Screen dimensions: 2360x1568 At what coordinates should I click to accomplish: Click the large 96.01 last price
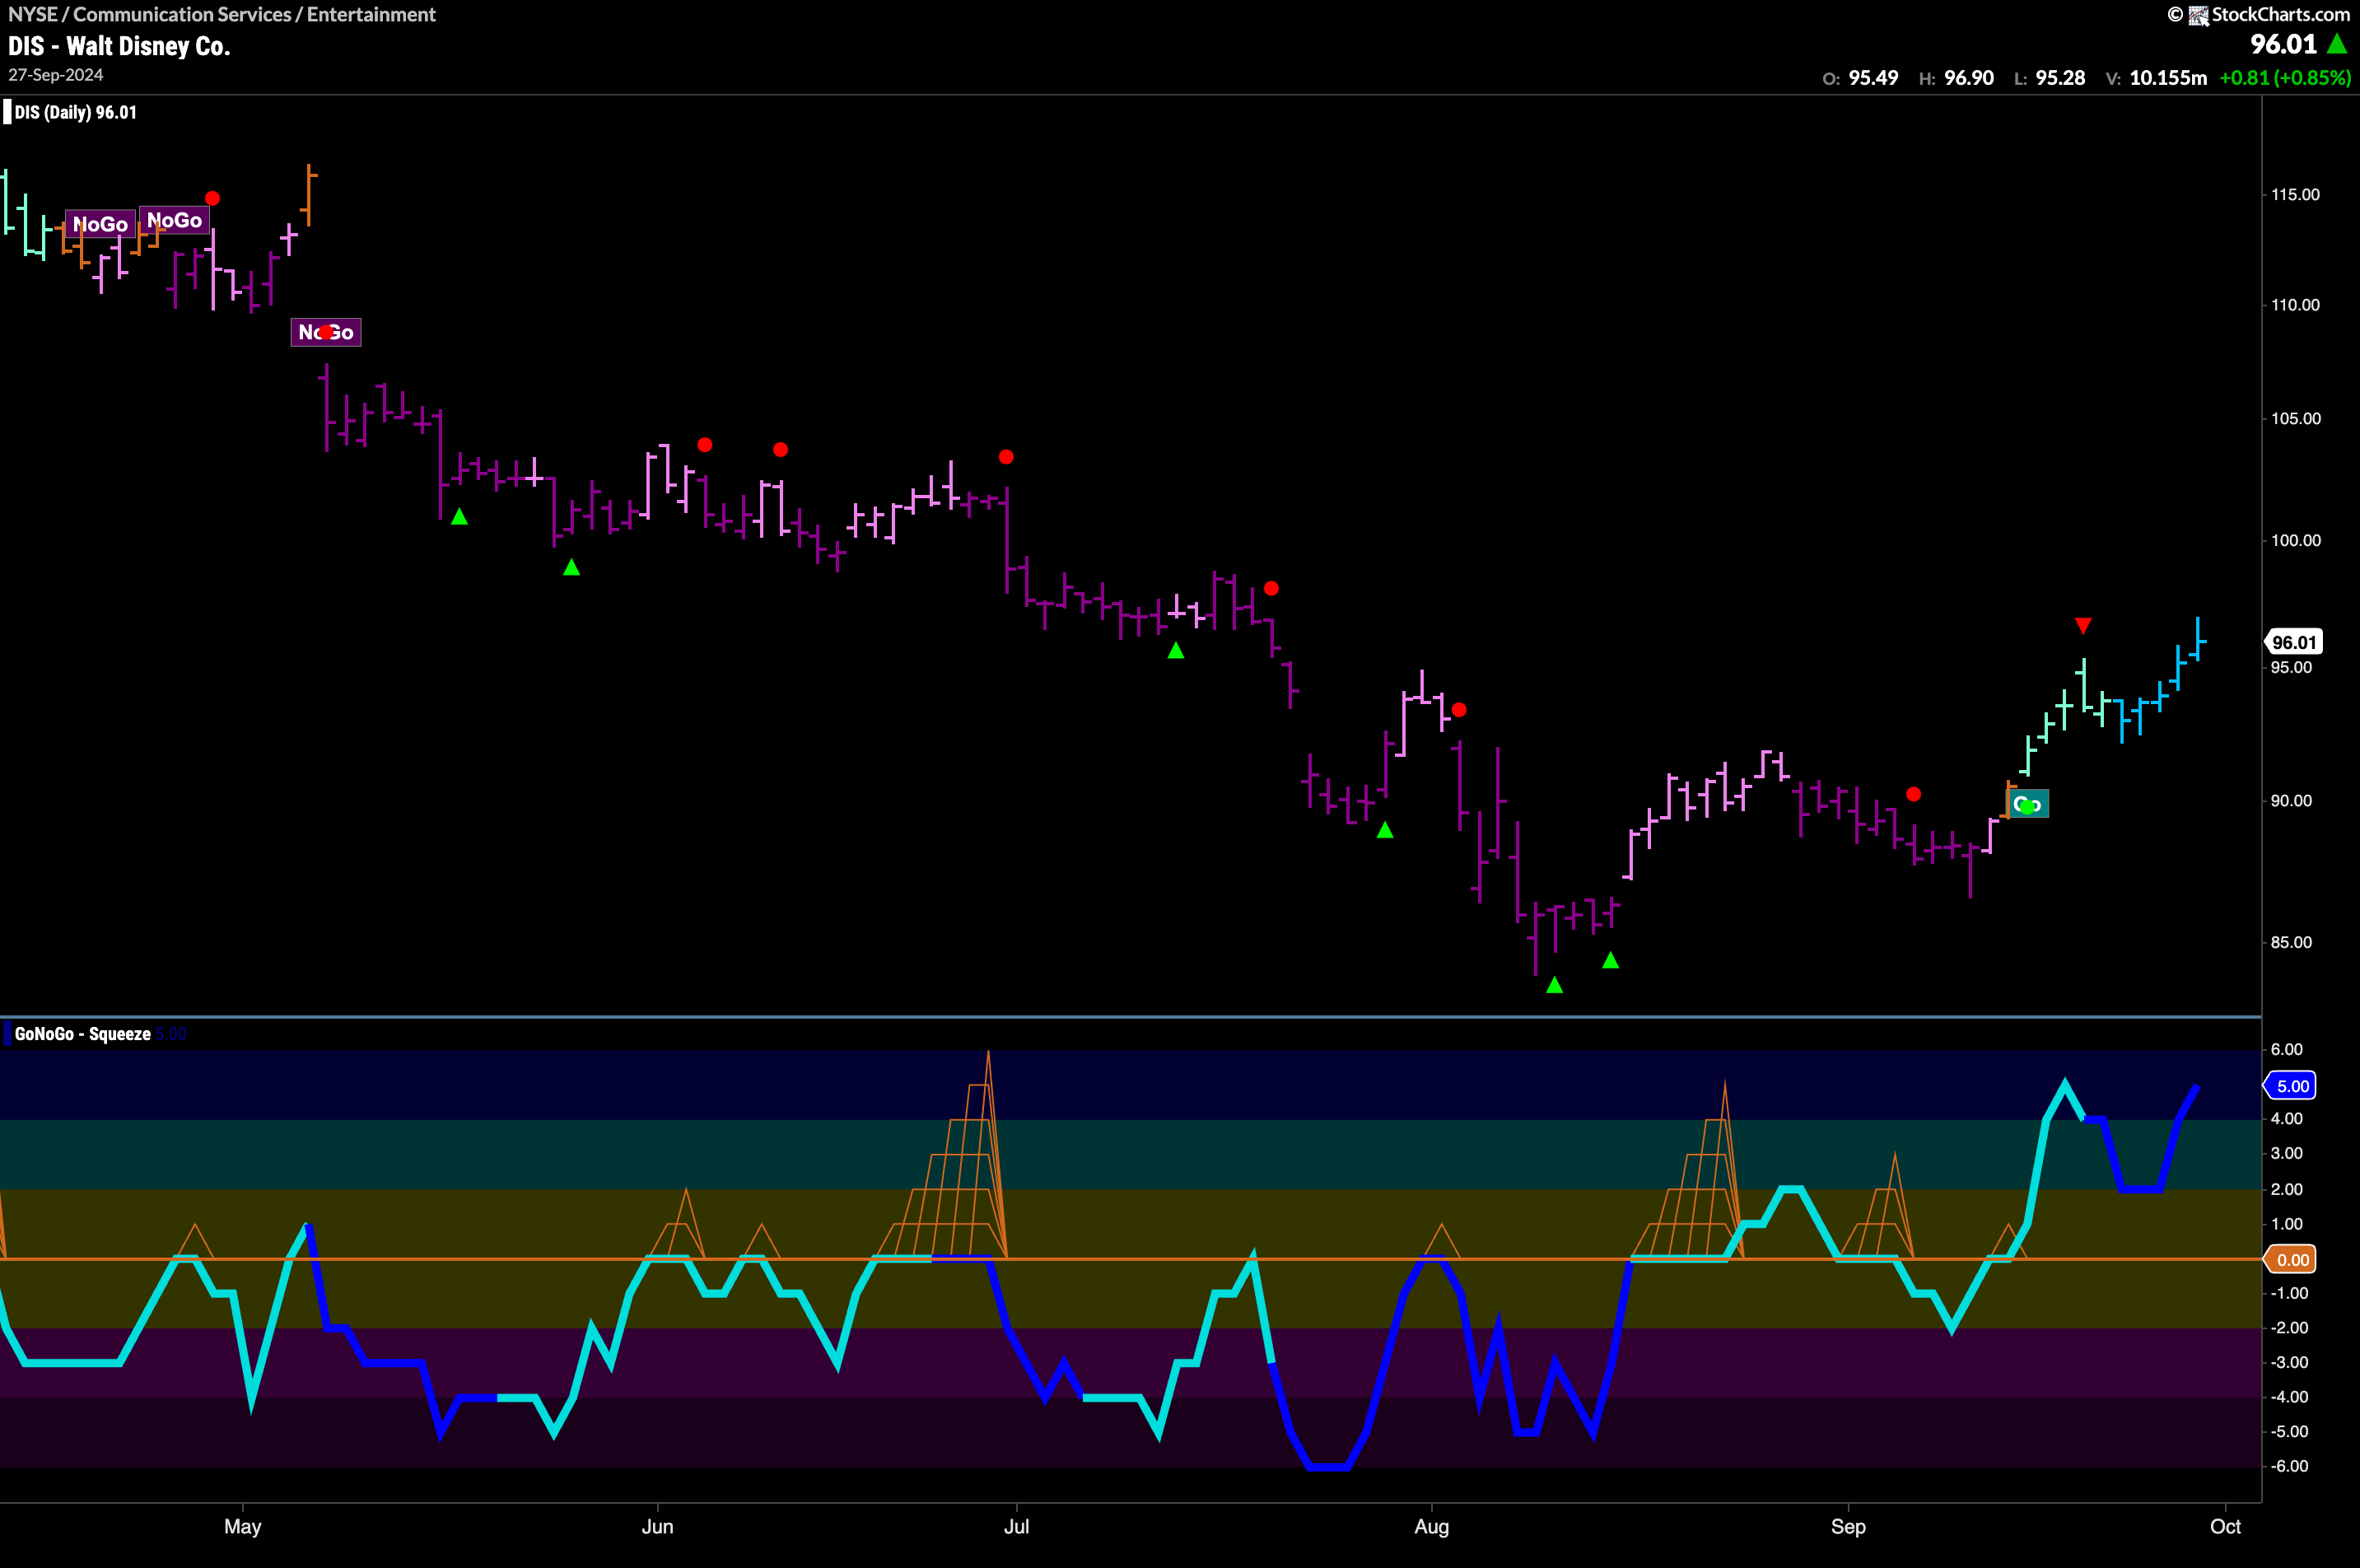click(x=2283, y=44)
